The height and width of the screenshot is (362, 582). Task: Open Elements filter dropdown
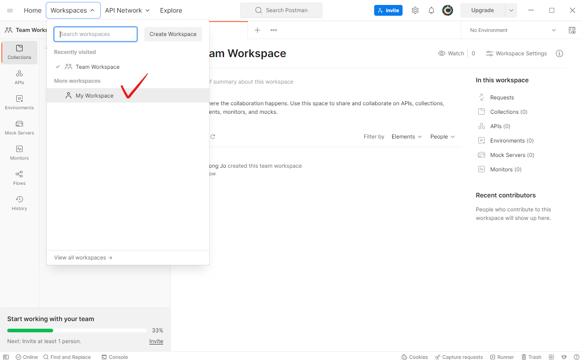point(407,137)
